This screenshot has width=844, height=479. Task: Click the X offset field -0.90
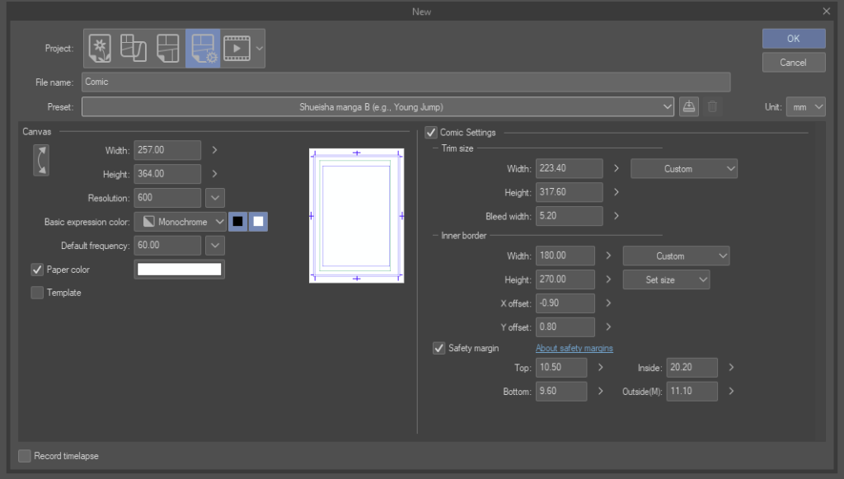(x=565, y=303)
